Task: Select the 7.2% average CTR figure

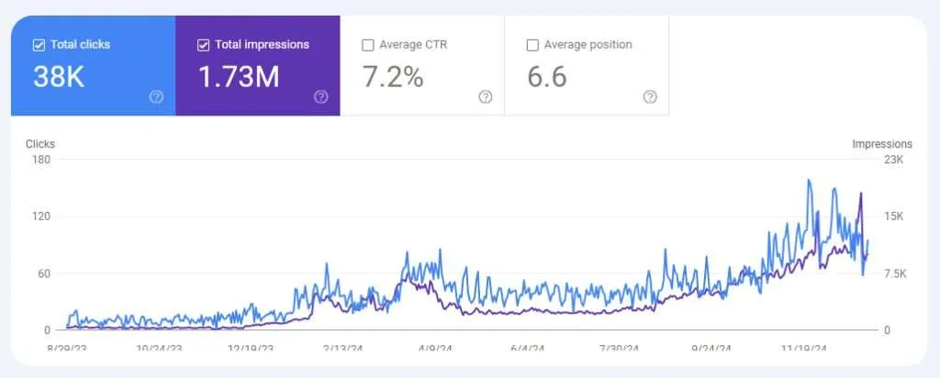Action: point(392,78)
